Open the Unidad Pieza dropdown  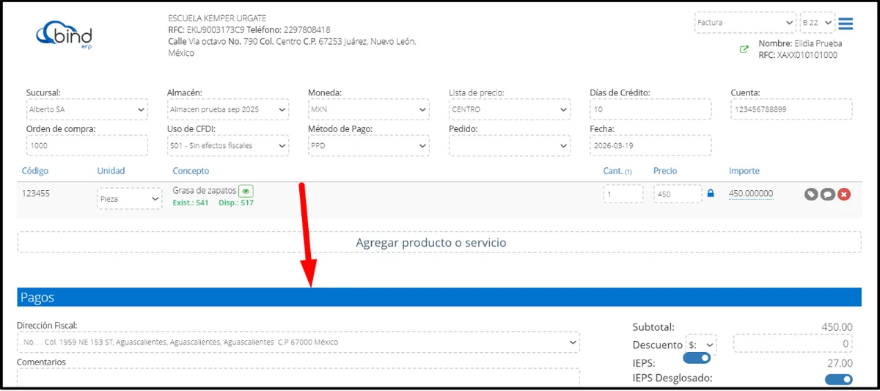(130, 199)
